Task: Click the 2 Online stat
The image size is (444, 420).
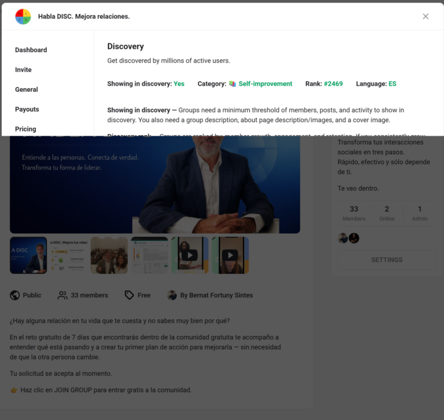Action: pos(387,213)
